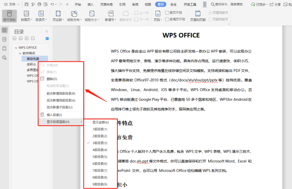Image resolution: width=292 pixels, height=189 pixels.
Task: Click the 页眉和页脚 header and footer button
Action: [198, 16]
